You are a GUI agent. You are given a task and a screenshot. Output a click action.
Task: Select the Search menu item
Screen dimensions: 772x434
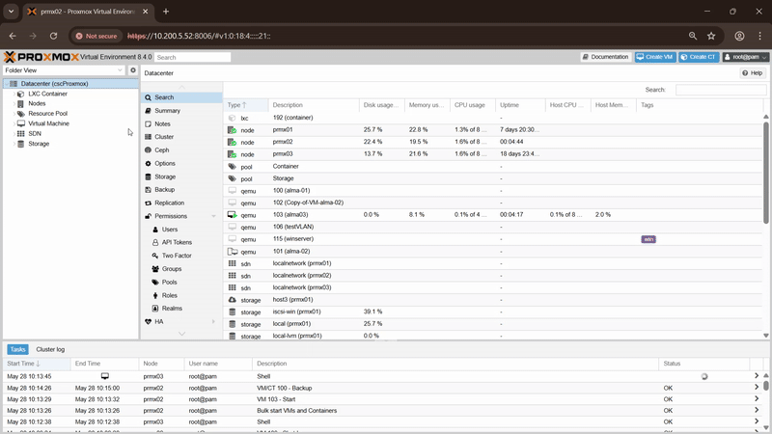point(181,97)
